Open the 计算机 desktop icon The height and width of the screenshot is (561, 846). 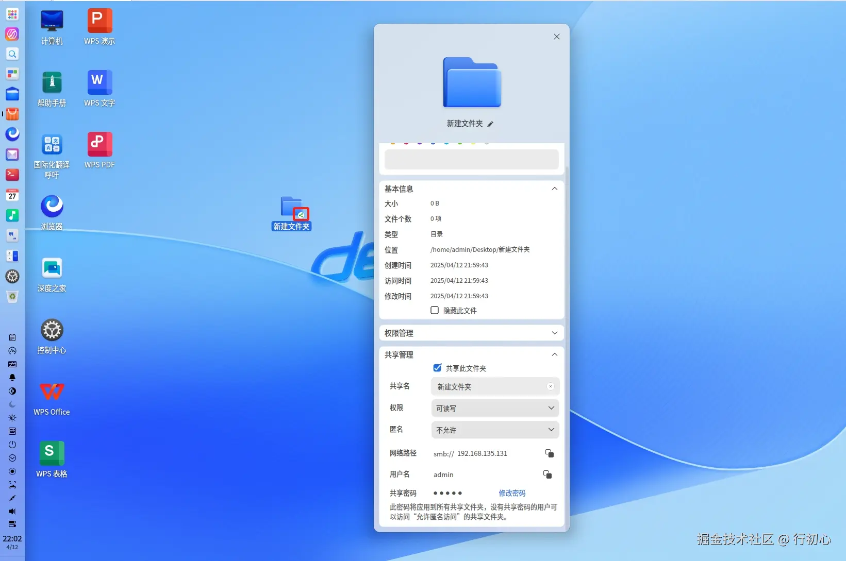tap(52, 27)
